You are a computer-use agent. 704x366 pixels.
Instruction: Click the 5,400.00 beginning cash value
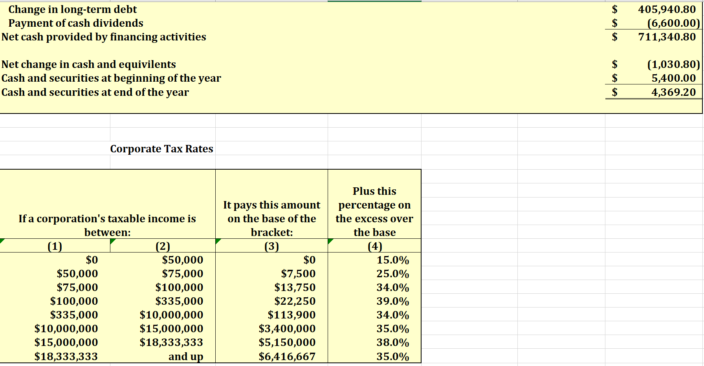tap(674, 78)
